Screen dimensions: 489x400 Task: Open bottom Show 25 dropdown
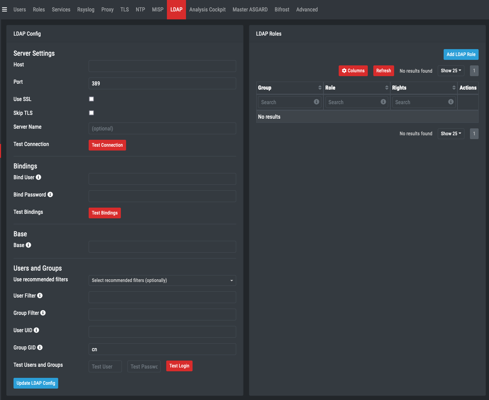click(x=451, y=134)
